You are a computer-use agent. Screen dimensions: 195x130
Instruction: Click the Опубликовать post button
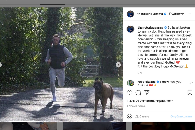[x=181, y=116]
